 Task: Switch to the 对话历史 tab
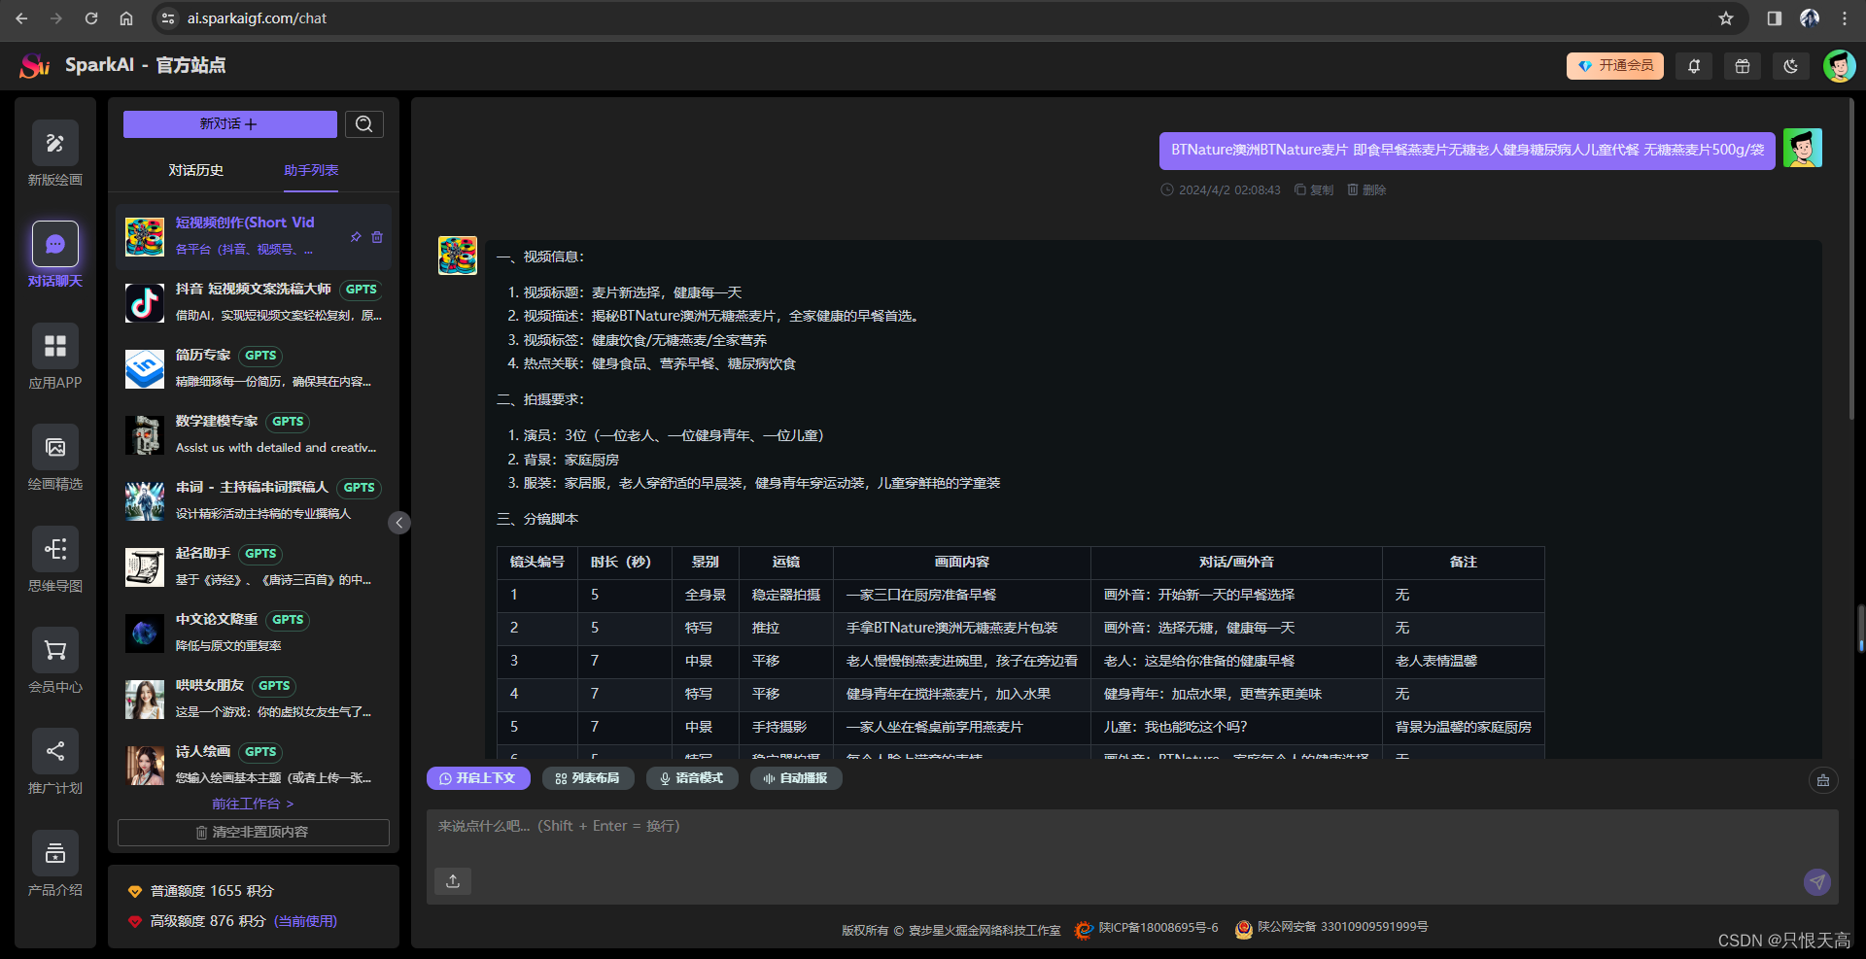[x=196, y=170]
